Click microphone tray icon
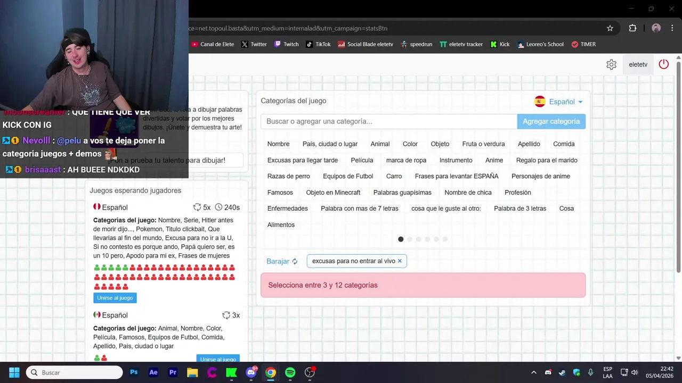Viewport: 682px width, 383px height. coord(591,372)
